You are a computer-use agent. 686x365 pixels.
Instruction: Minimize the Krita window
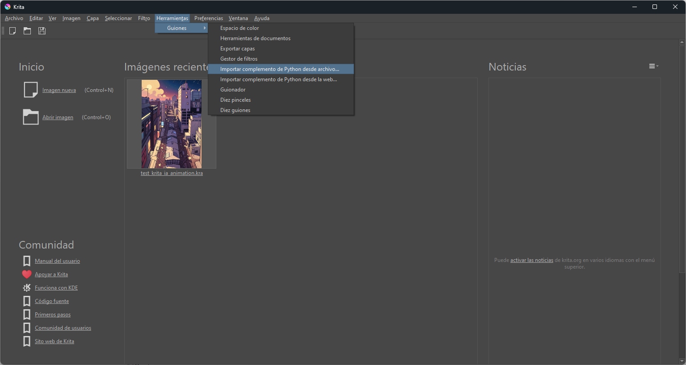click(635, 7)
